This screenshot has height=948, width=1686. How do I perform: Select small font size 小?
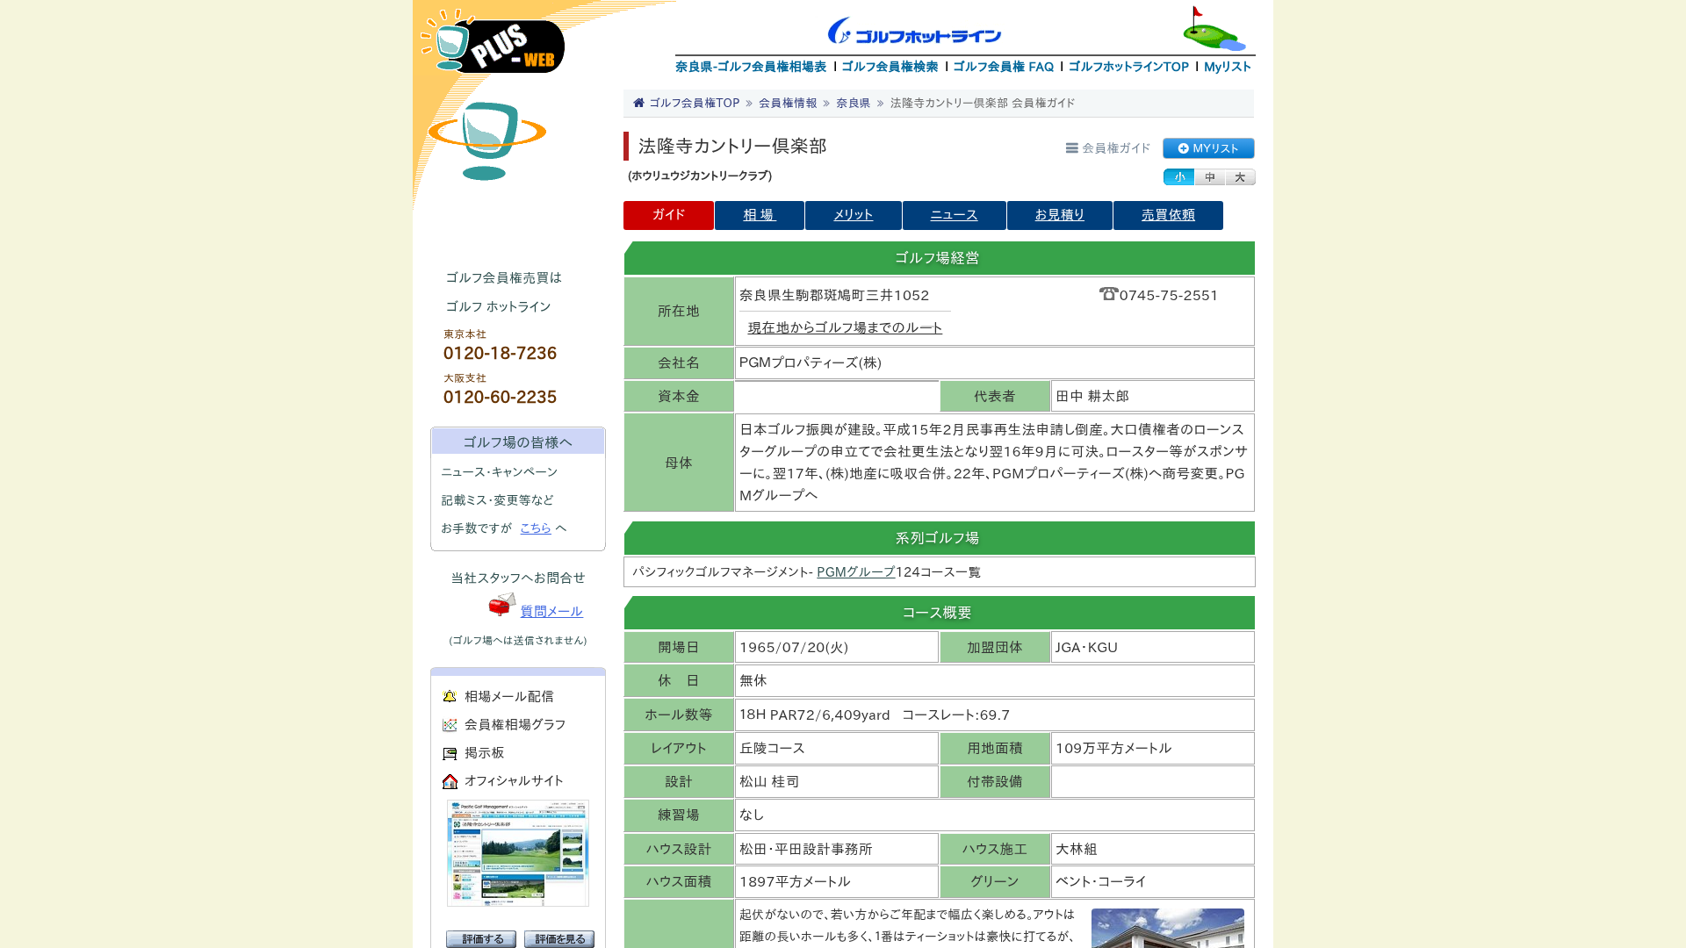(x=1178, y=177)
